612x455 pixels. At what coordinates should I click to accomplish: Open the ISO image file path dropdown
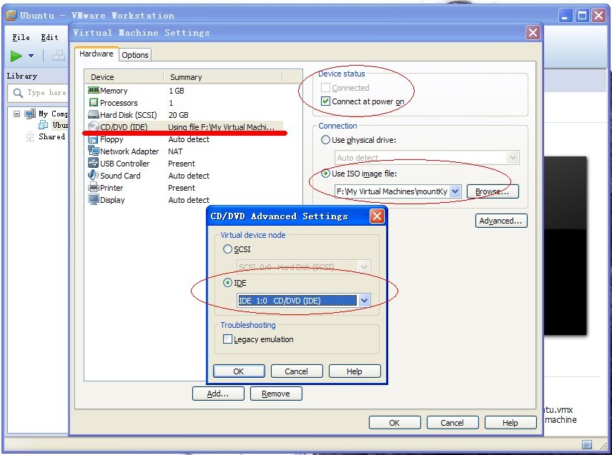(455, 191)
